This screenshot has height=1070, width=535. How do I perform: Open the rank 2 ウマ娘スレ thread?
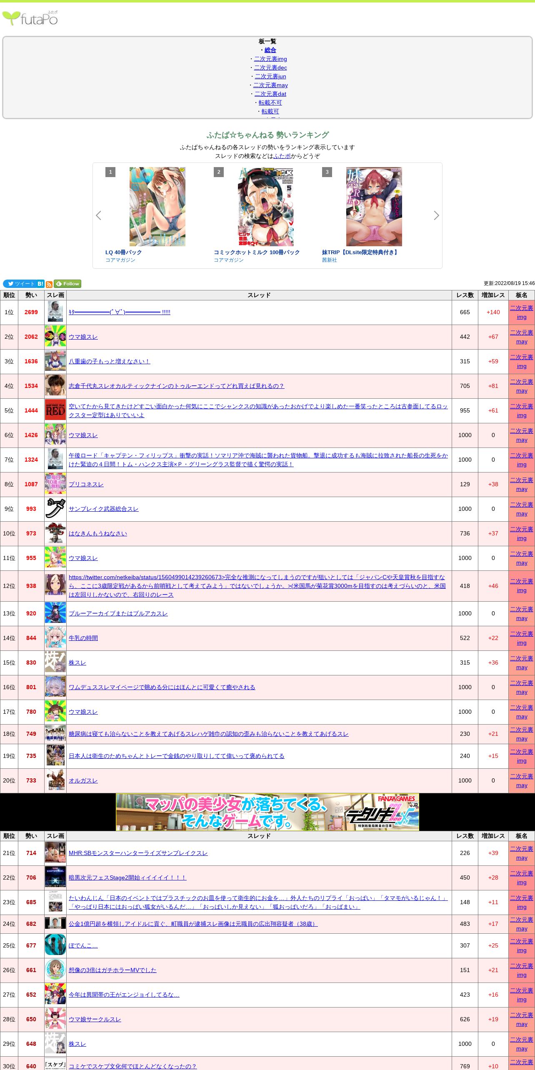83,337
